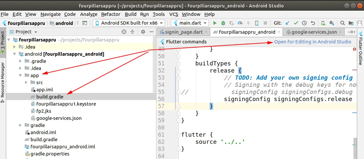
Task: Expand the top-level .idea folder
Action: coord(15,47)
